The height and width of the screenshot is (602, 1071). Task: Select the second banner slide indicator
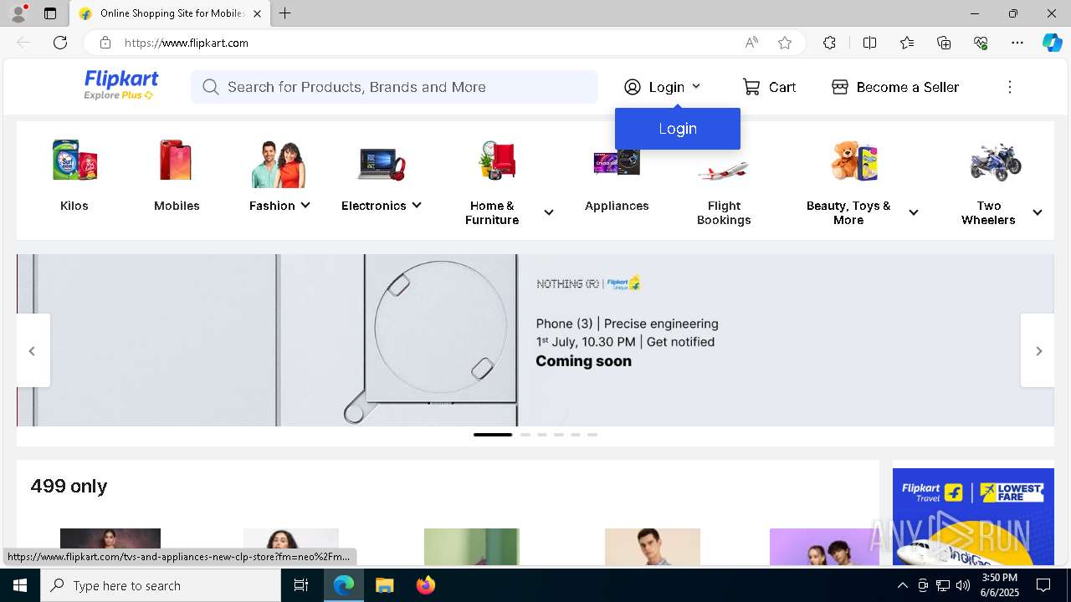tap(525, 435)
